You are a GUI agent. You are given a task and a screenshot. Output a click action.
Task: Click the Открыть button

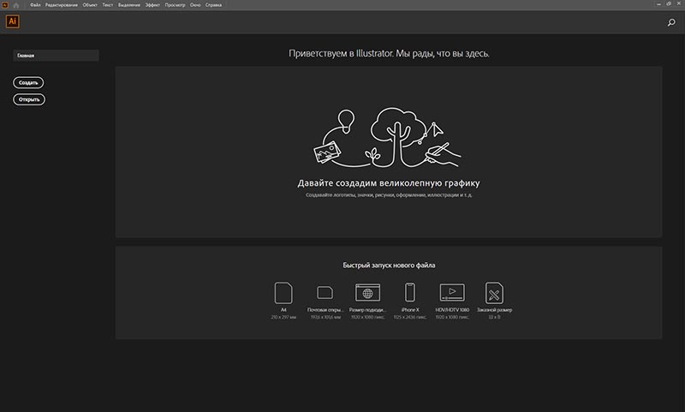pyautogui.click(x=29, y=99)
